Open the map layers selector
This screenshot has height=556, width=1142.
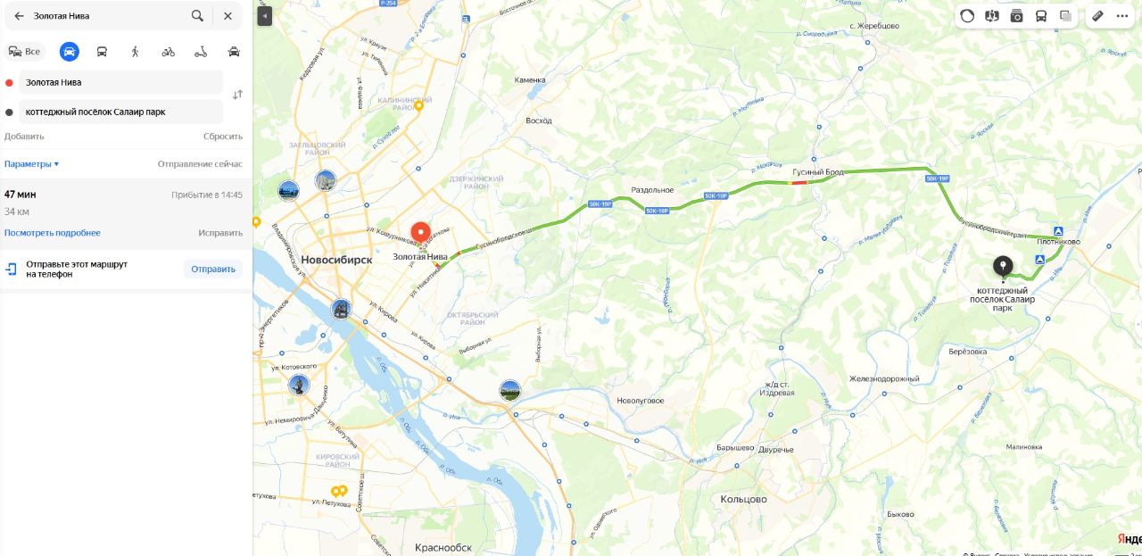(x=1065, y=16)
